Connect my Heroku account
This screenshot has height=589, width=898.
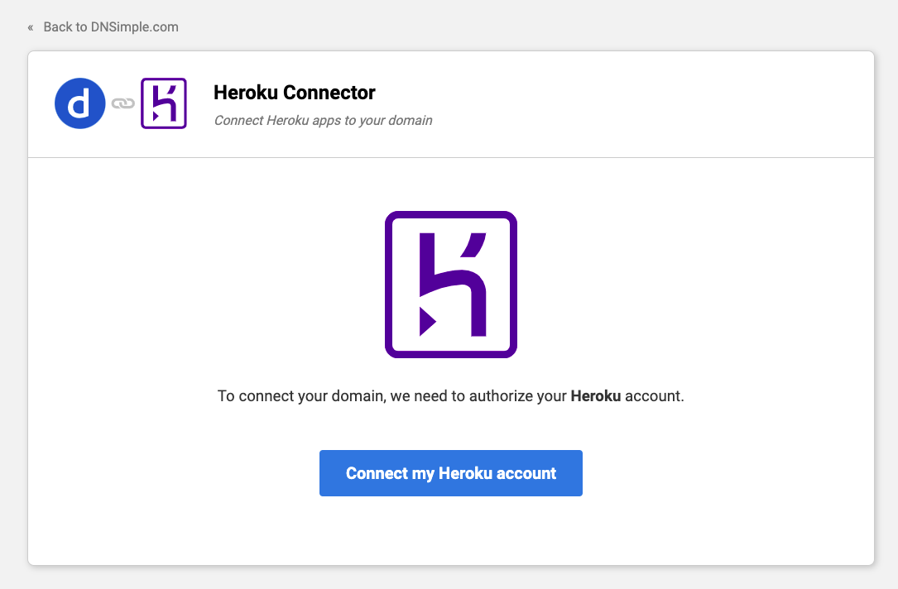[x=451, y=473]
